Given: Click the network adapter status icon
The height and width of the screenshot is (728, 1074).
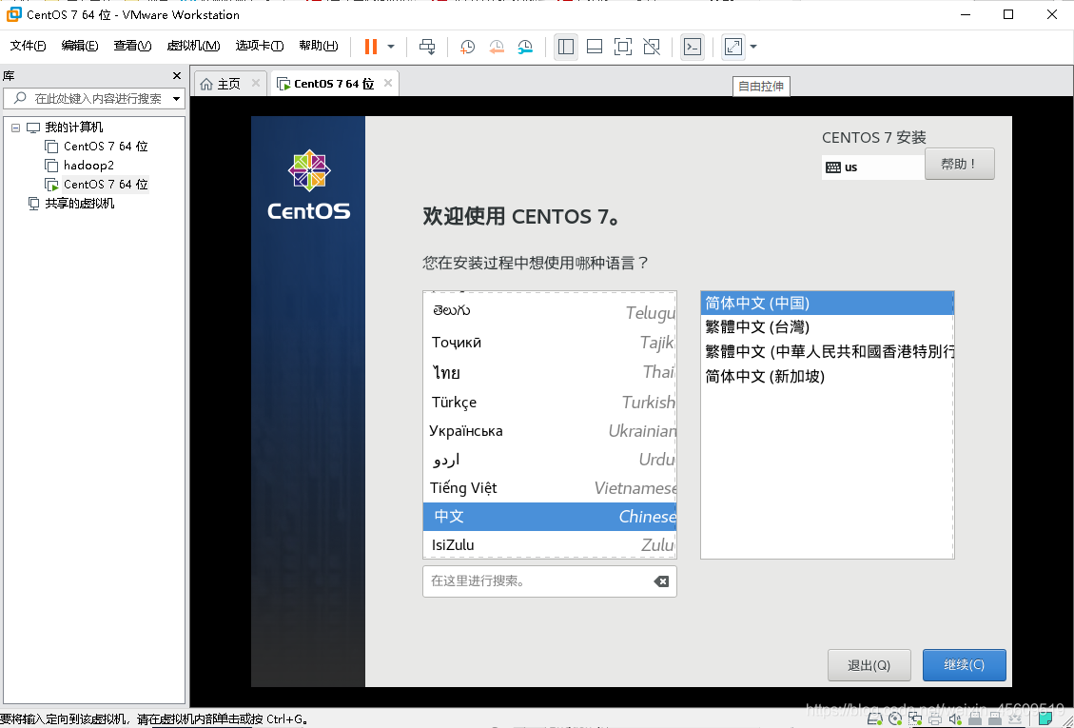Looking at the screenshot, I should coord(915,718).
